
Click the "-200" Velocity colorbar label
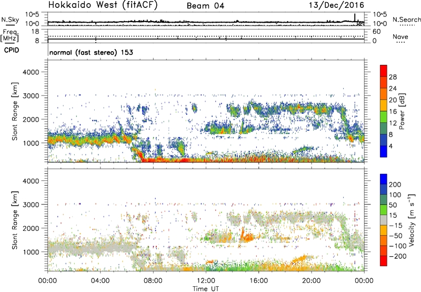click(x=398, y=256)
